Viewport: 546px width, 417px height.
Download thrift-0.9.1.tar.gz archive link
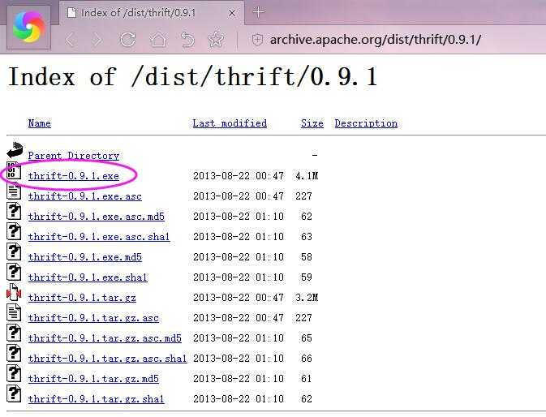point(82,298)
